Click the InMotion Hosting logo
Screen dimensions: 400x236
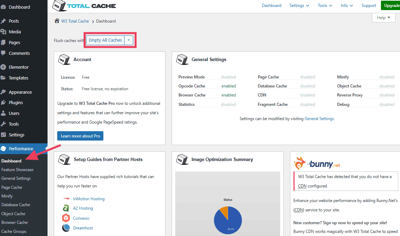coord(66,199)
